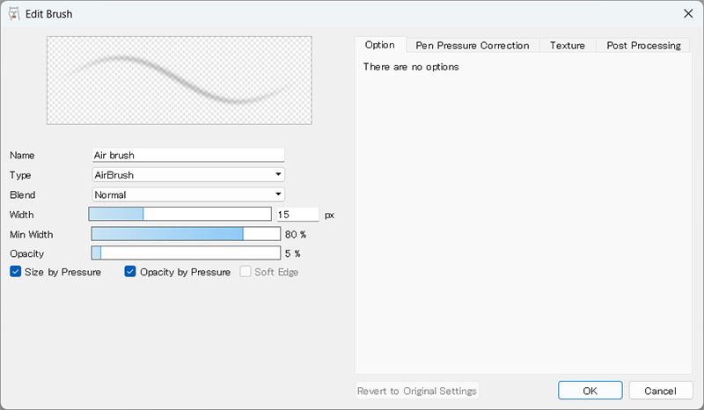Toggle Size by Pressure checkbox

pyautogui.click(x=16, y=272)
